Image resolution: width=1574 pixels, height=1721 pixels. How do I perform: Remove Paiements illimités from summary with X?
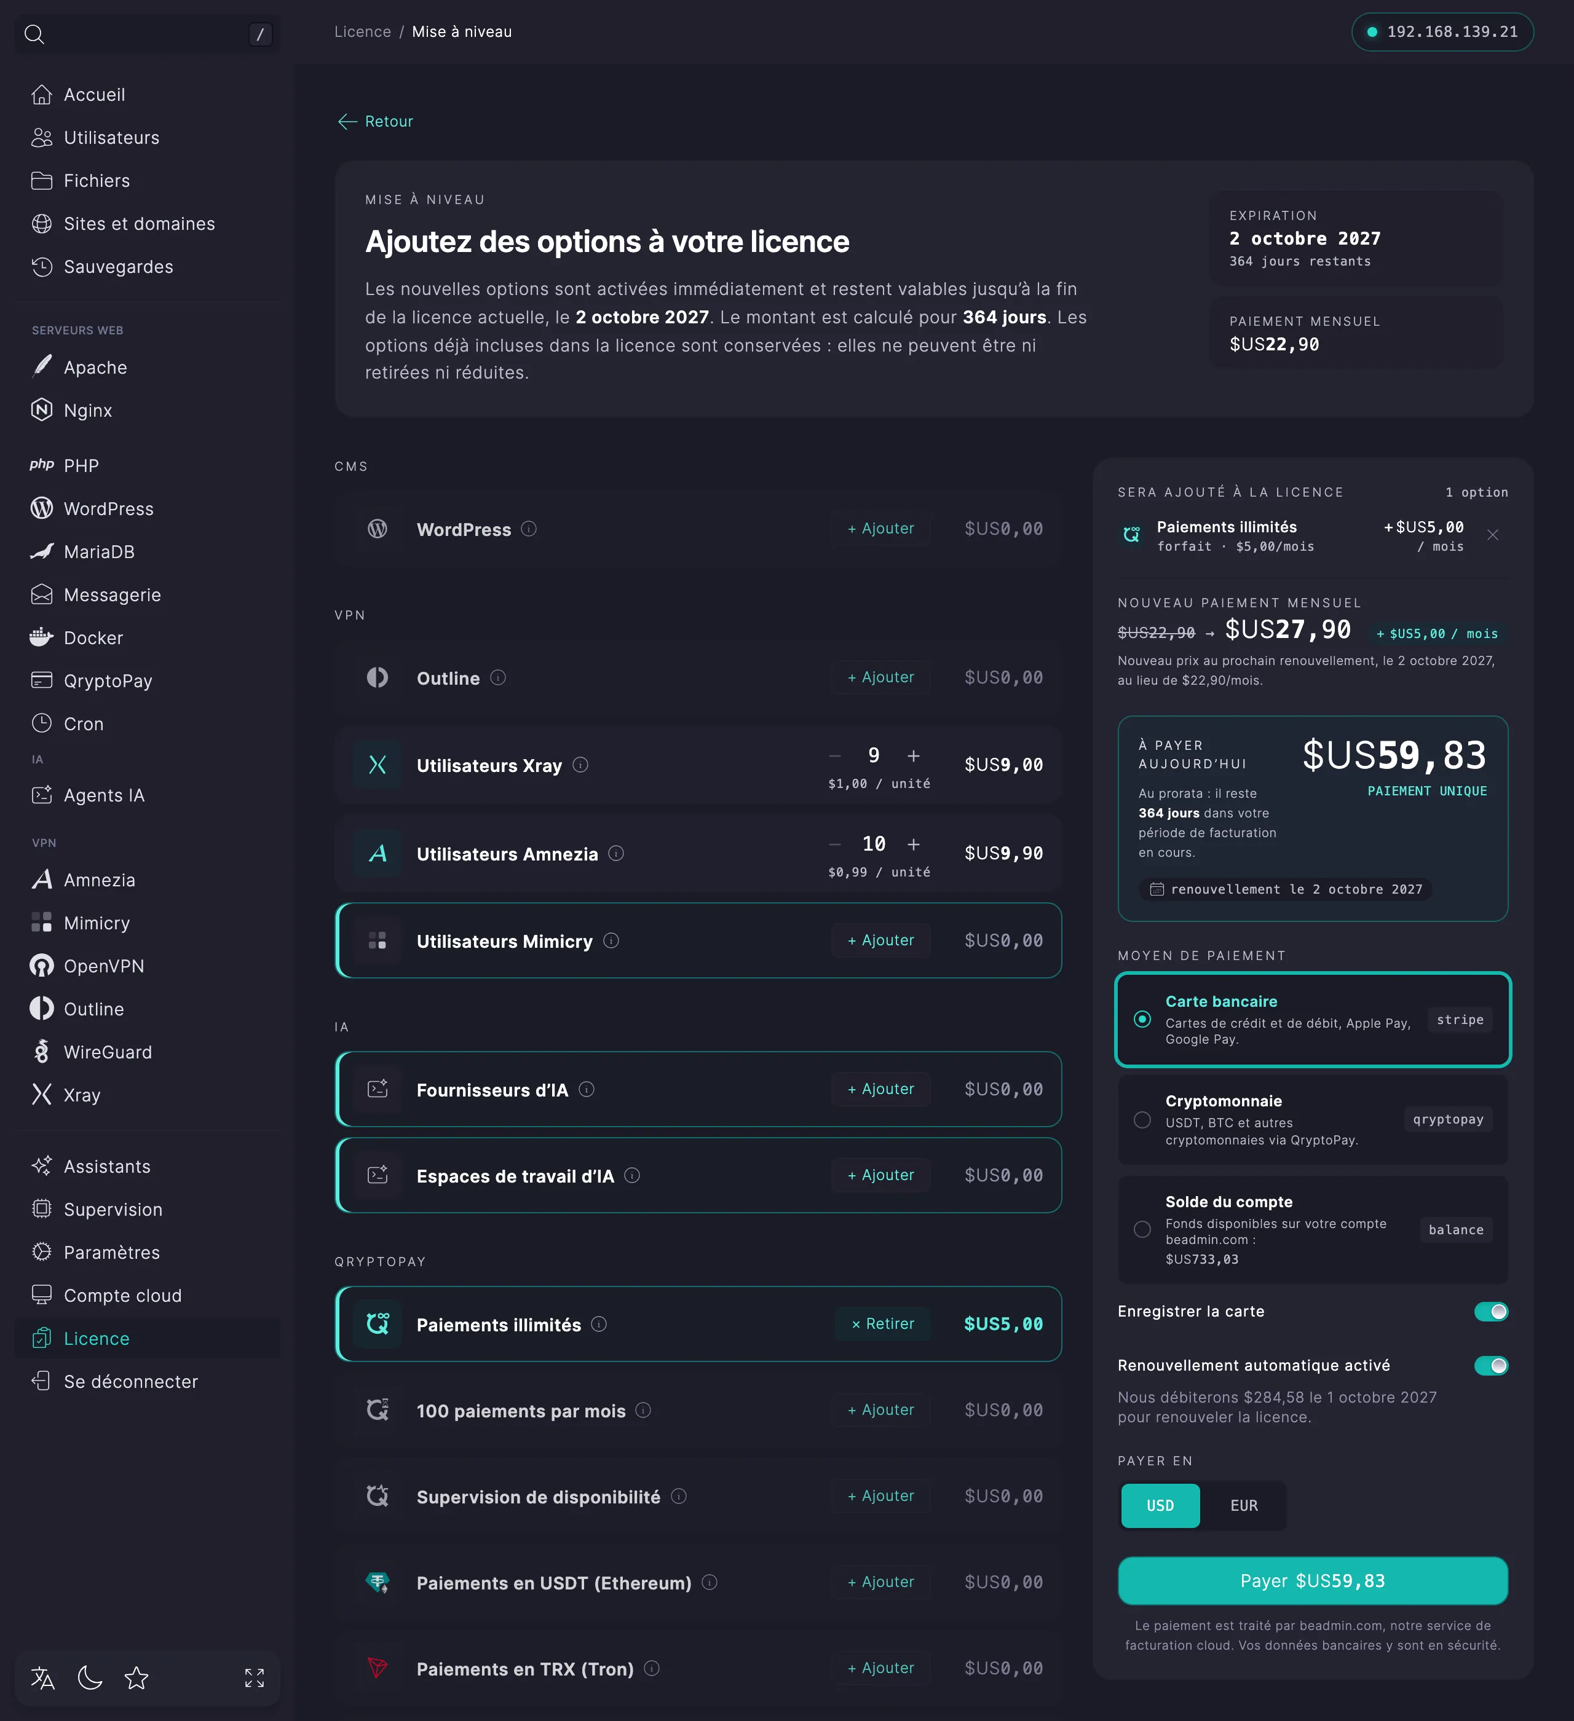click(1493, 534)
